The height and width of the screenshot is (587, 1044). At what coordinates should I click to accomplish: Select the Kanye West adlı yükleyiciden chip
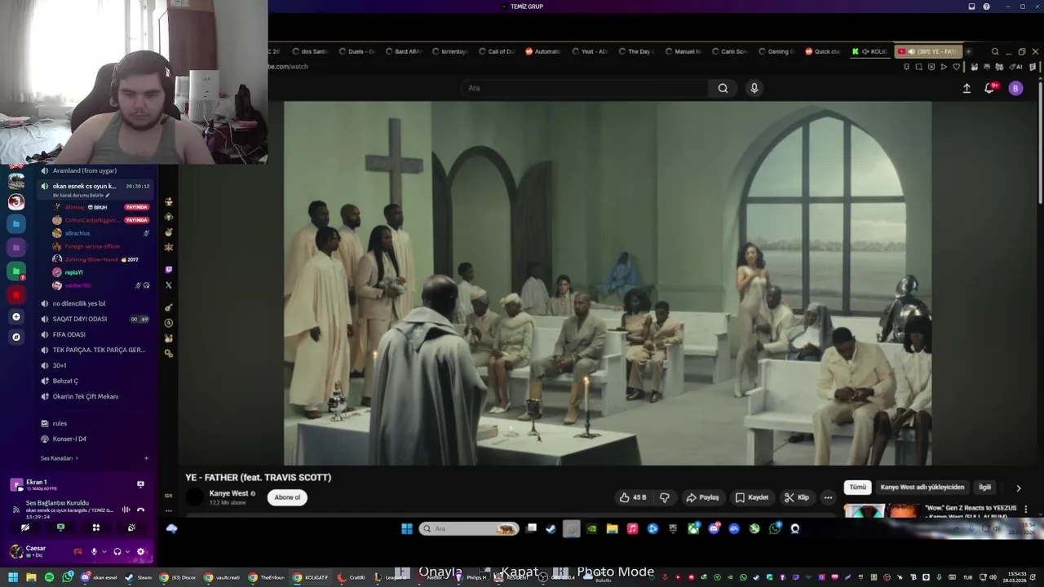pyautogui.click(x=922, y=487)
